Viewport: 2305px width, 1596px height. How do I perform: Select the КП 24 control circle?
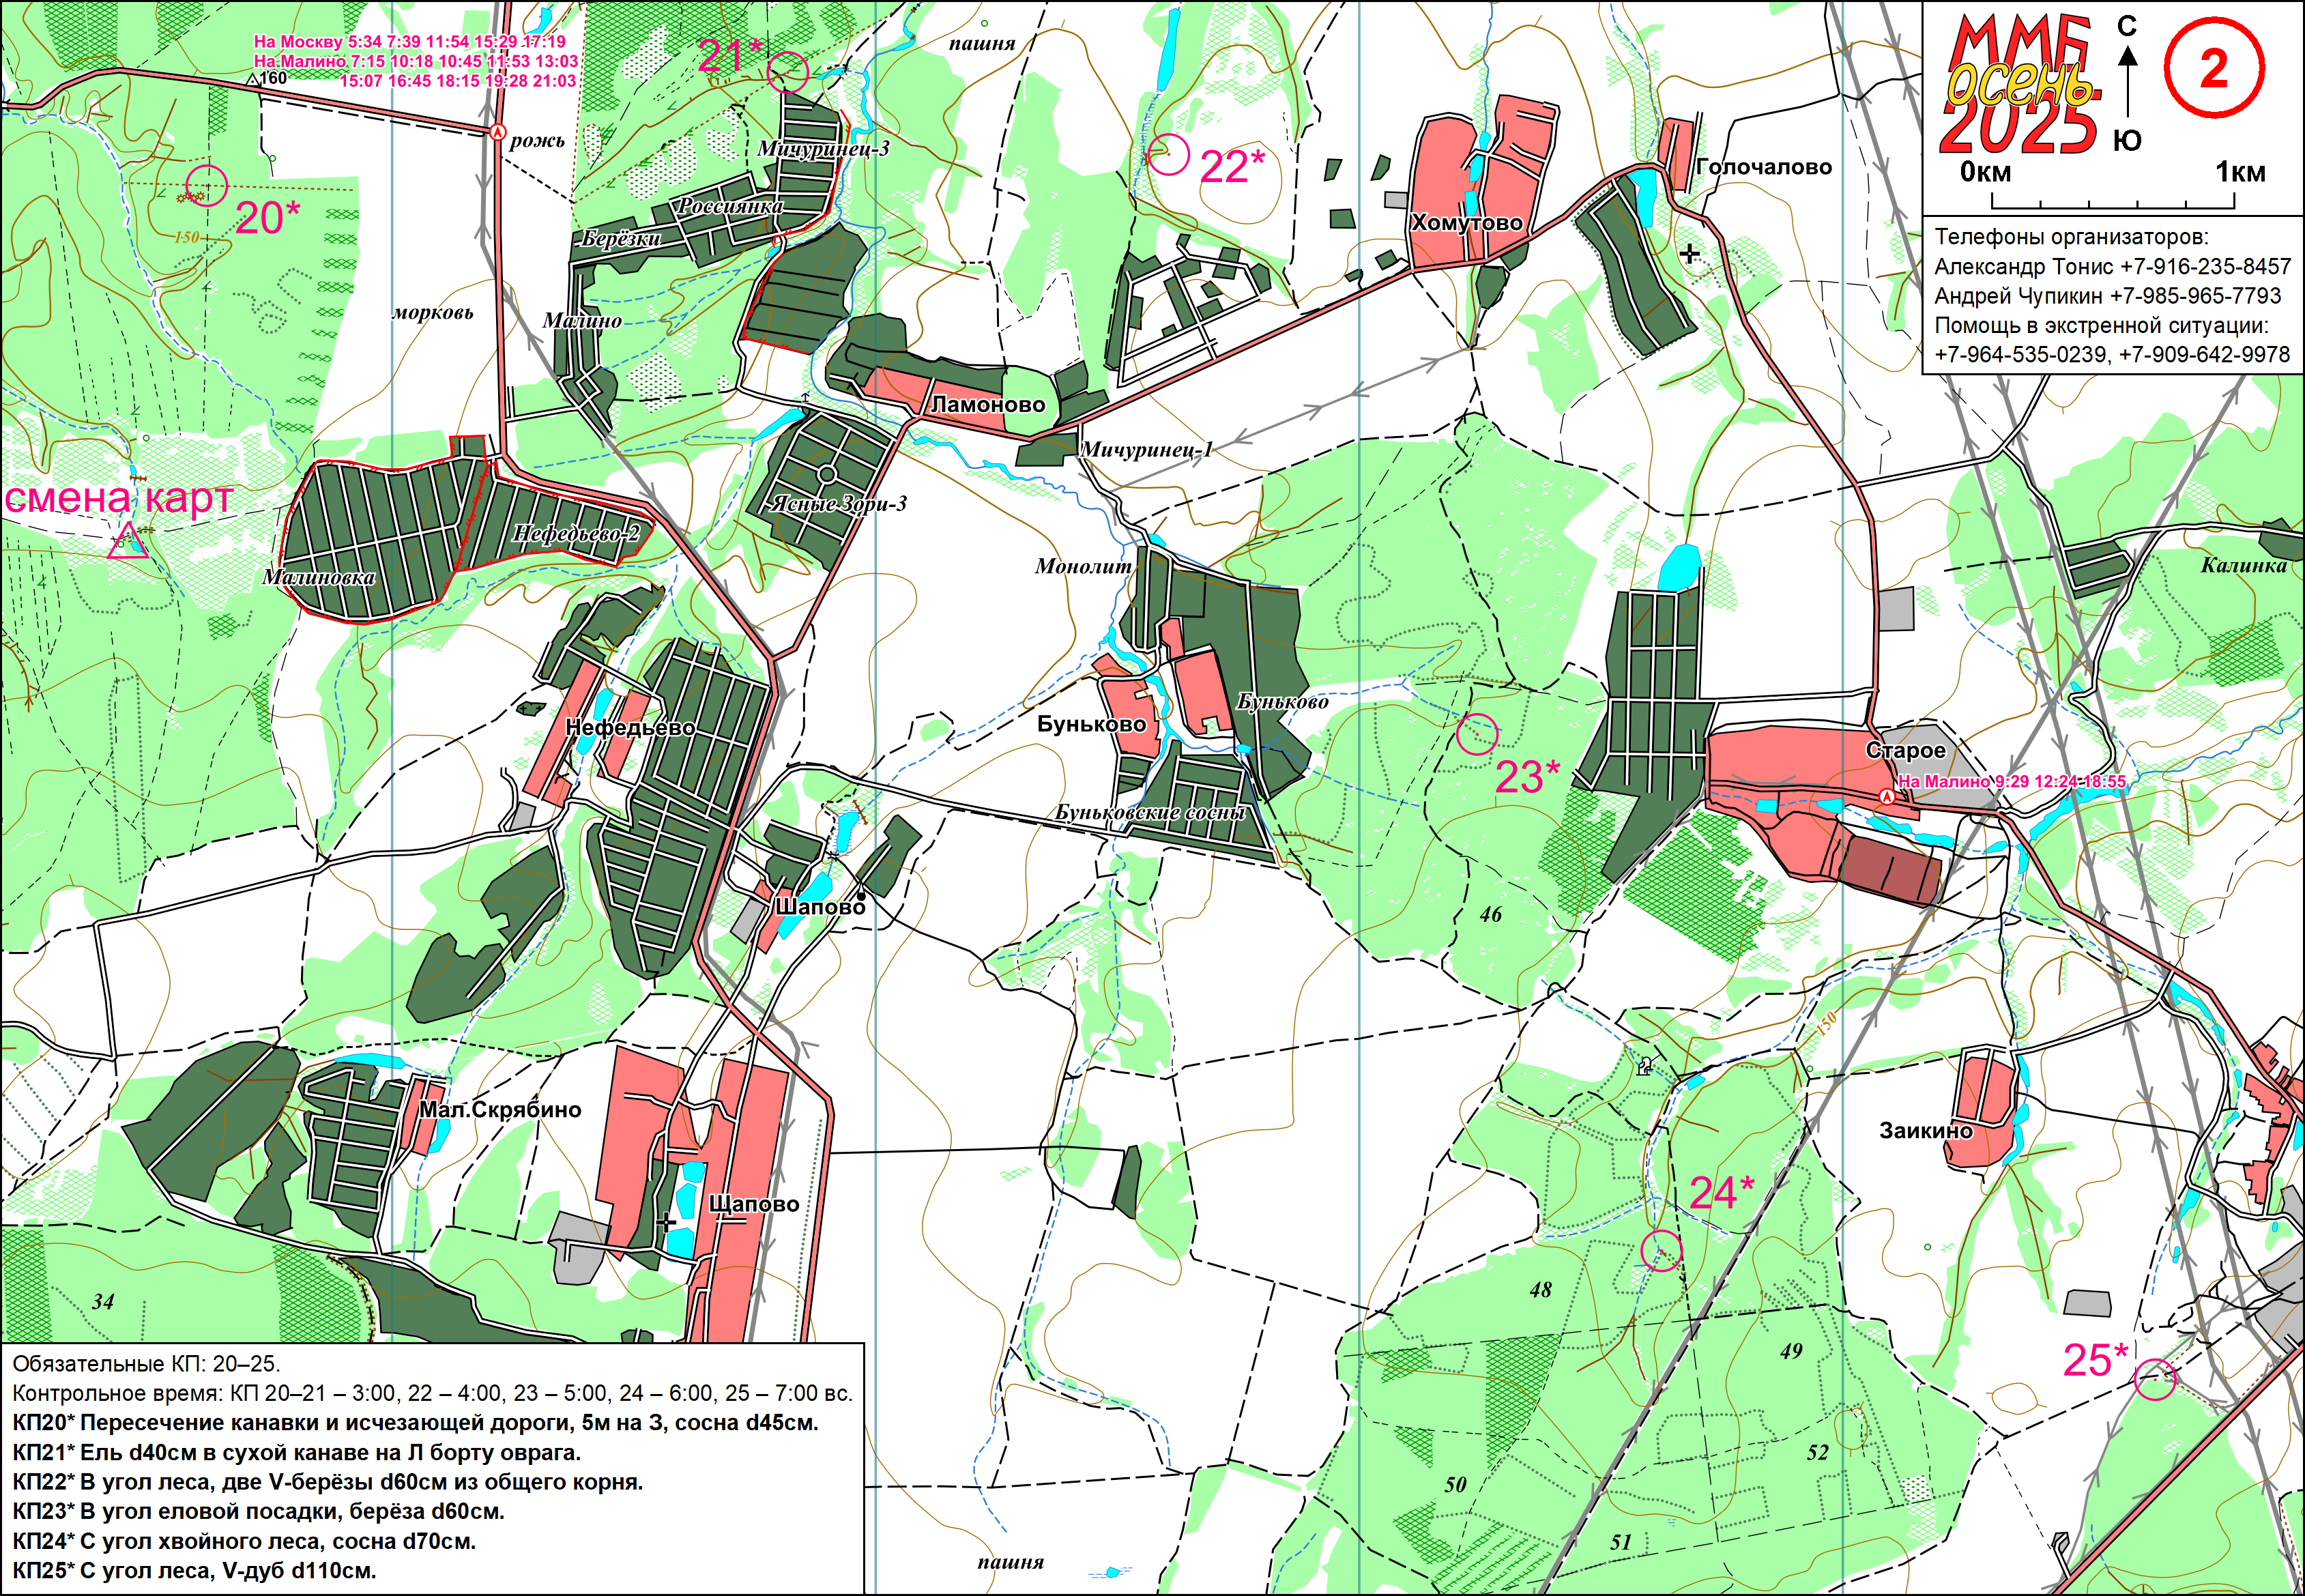click(1661, 1251)
